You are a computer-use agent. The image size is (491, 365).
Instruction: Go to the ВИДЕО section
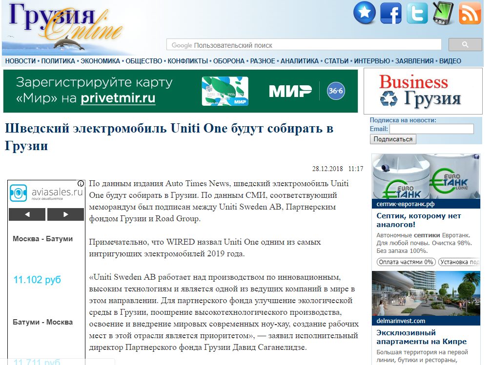pyautogui.click(x=450, y=61)
